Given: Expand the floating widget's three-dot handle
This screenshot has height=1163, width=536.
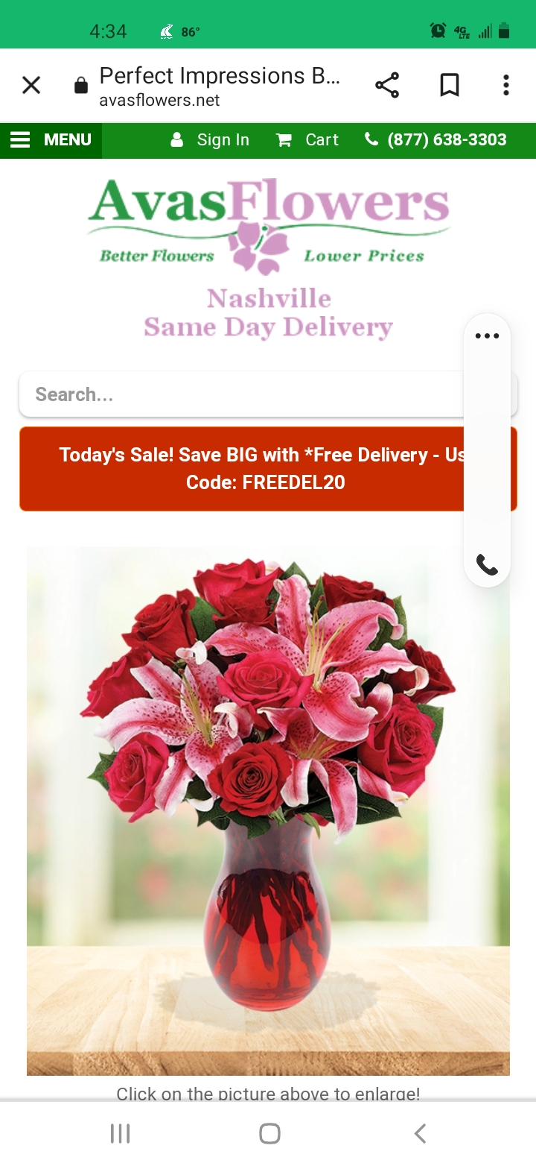Looking at the screenshot, I should coord(487,335).
